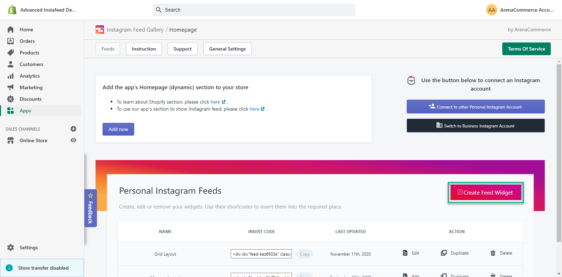Viewport: 562px width, 277px height.
Task: Click the Products tag icon
Action: (11, 53)
